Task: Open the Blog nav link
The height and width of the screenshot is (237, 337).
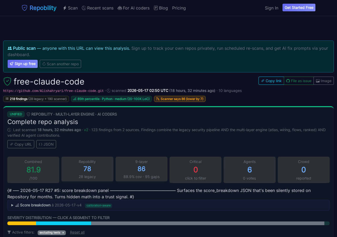Action: pyautogui.click(x=161, y=8)
